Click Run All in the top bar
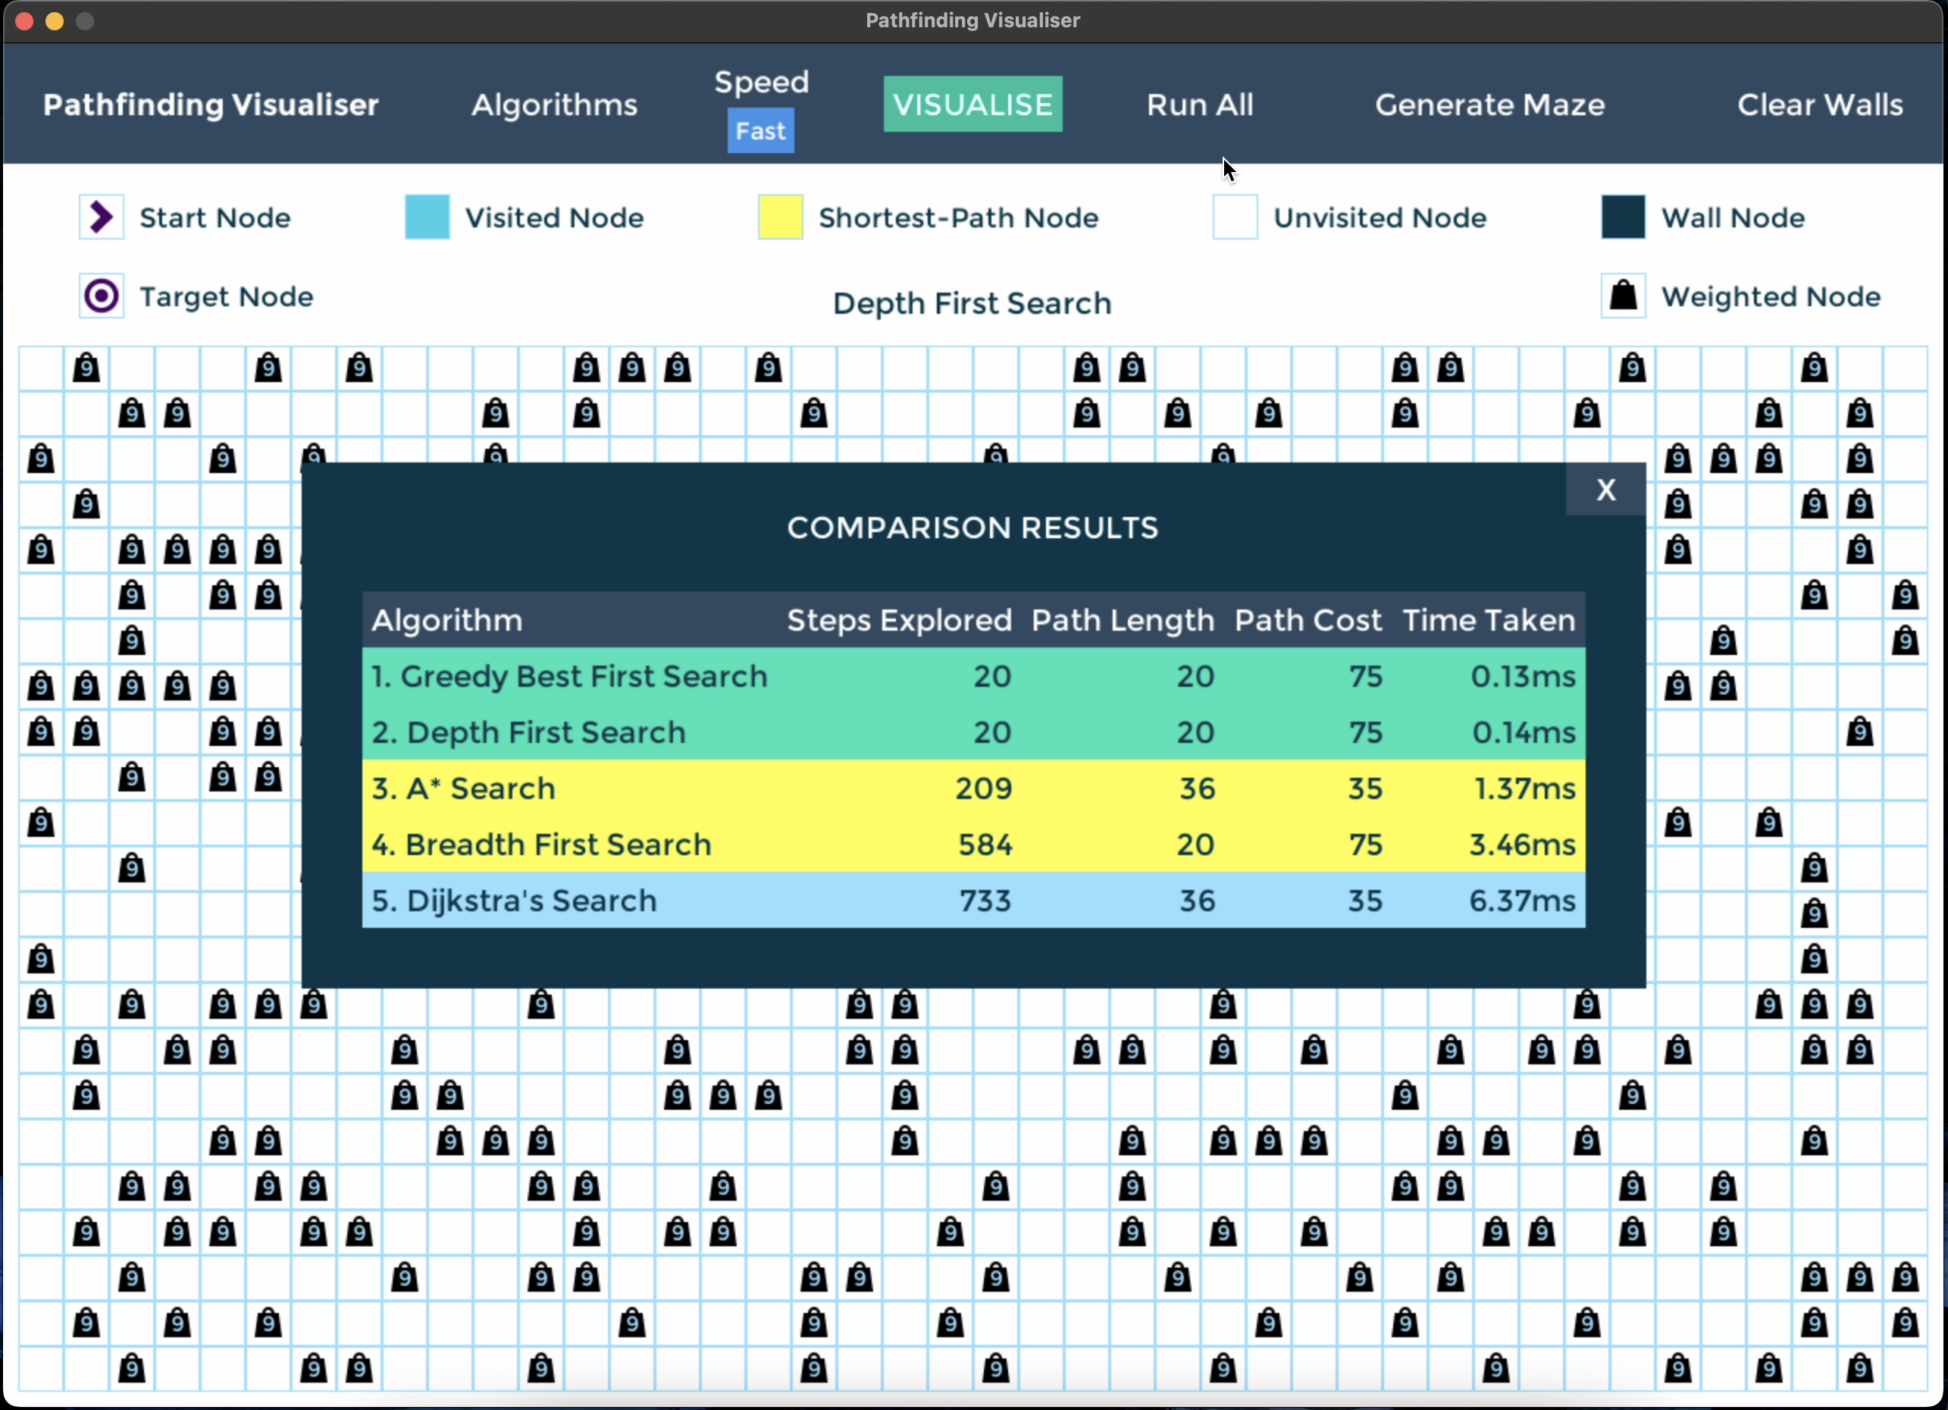 [1199, 105]
